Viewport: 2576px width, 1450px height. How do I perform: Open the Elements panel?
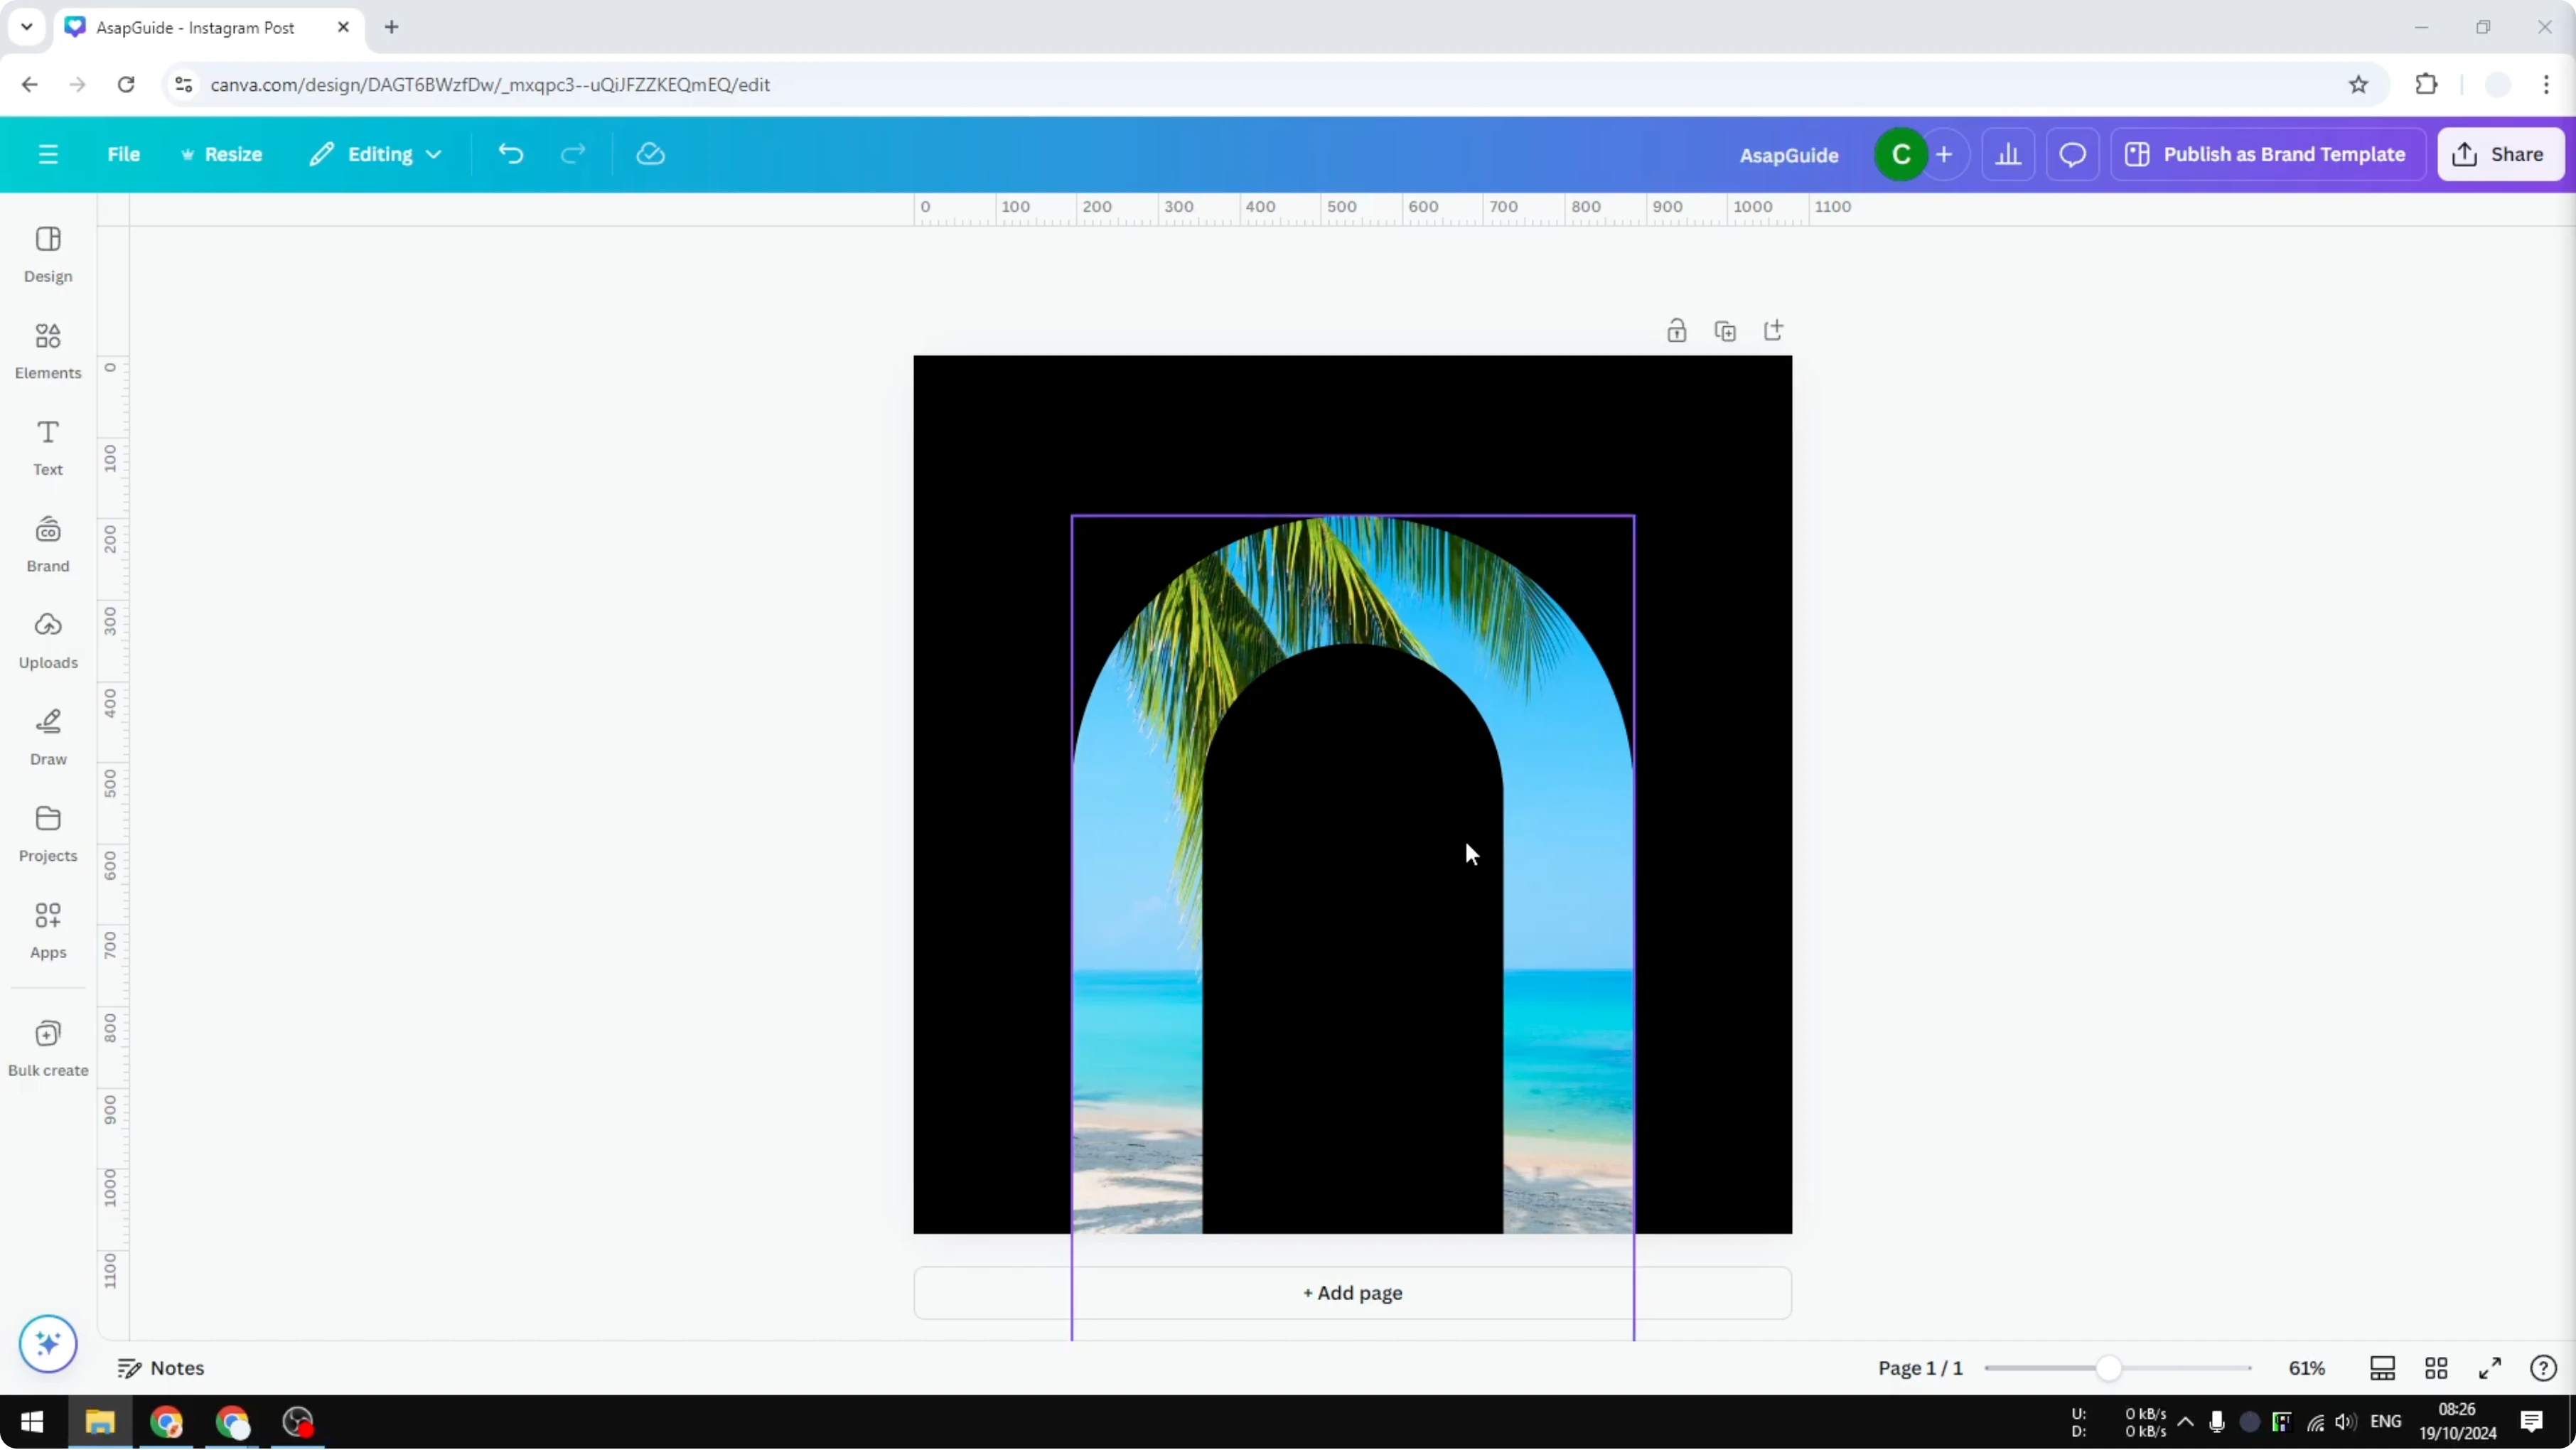(47, 350)
